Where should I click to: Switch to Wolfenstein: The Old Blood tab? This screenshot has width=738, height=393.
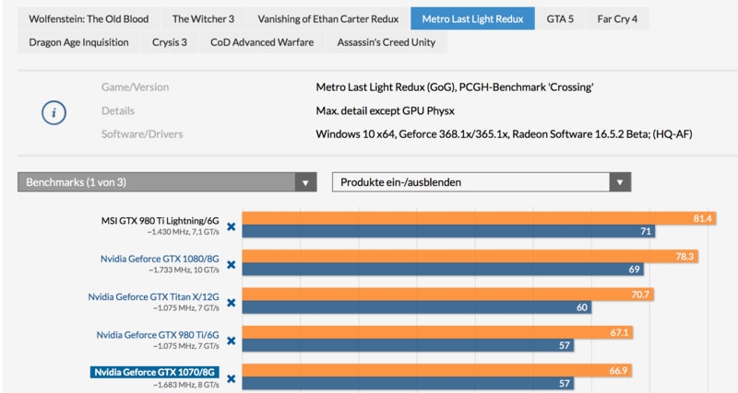[89, 18]
